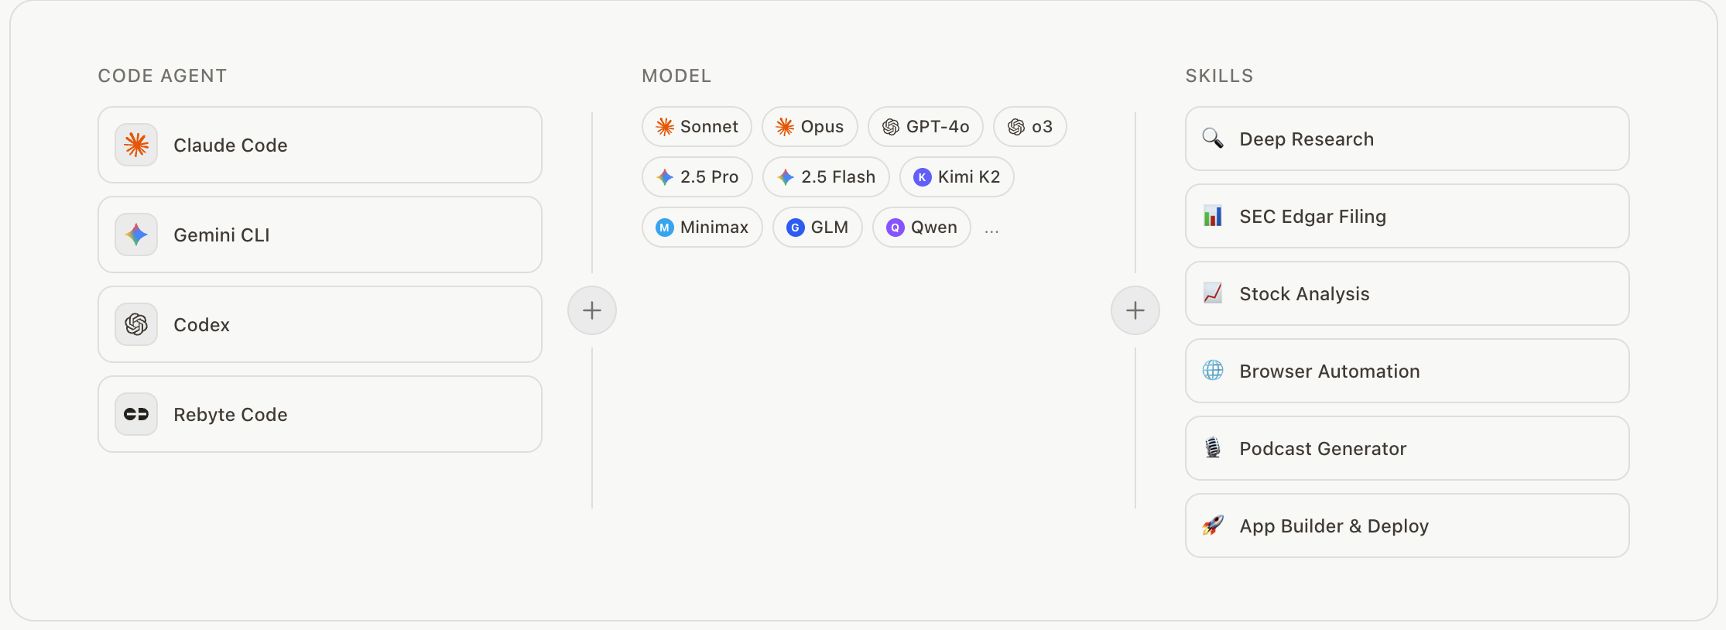
Task: Click the plus button next to Skills
Action: 1135,310
